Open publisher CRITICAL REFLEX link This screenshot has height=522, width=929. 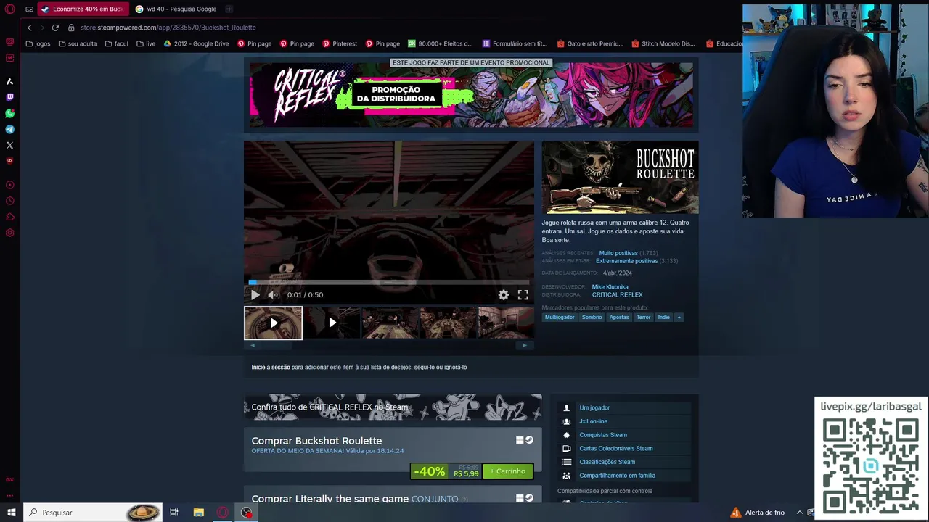617,295
